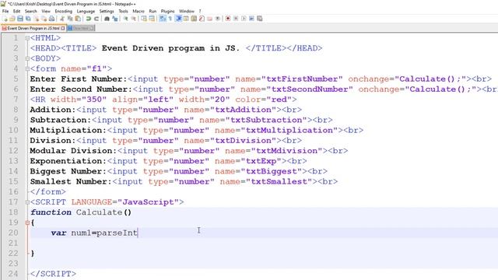
Task: Collapse the SCRIPT fold marker on line 17
Action: [x=27, y=202]
